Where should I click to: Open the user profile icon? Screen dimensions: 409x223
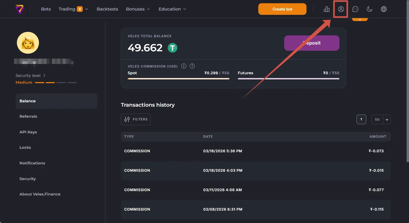coord(341,9)
